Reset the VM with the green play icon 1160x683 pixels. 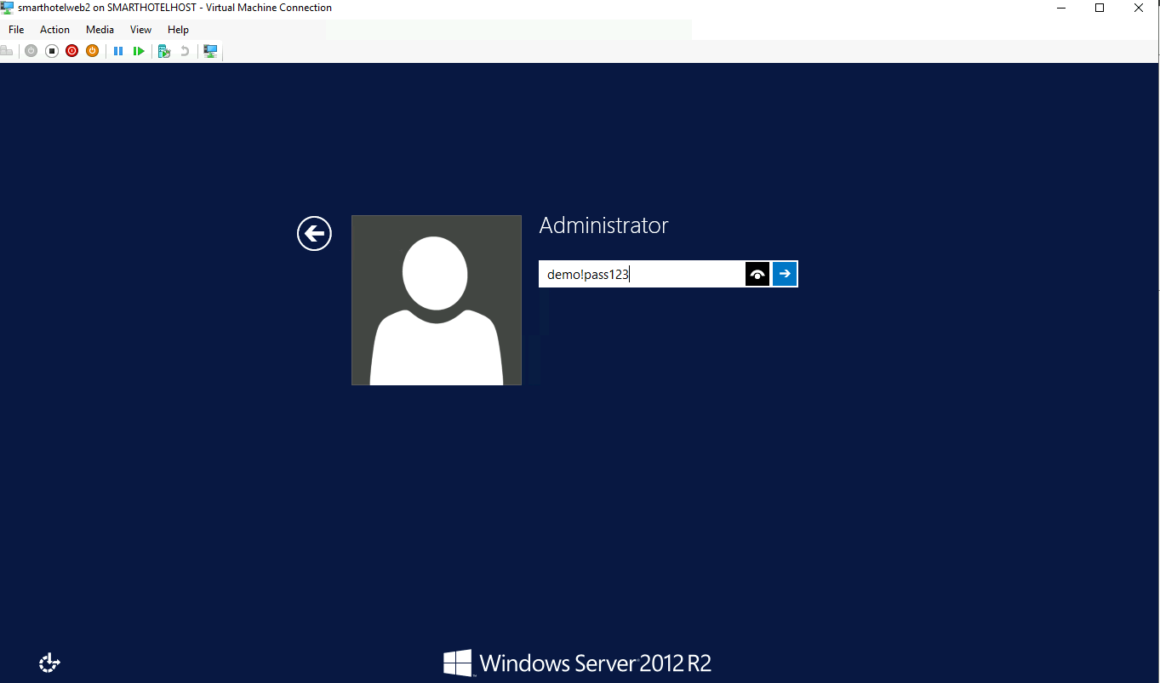(139, 51)
